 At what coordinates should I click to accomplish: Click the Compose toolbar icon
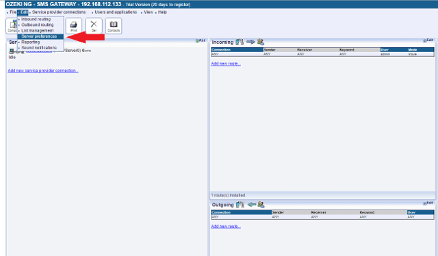click(12, 26)
